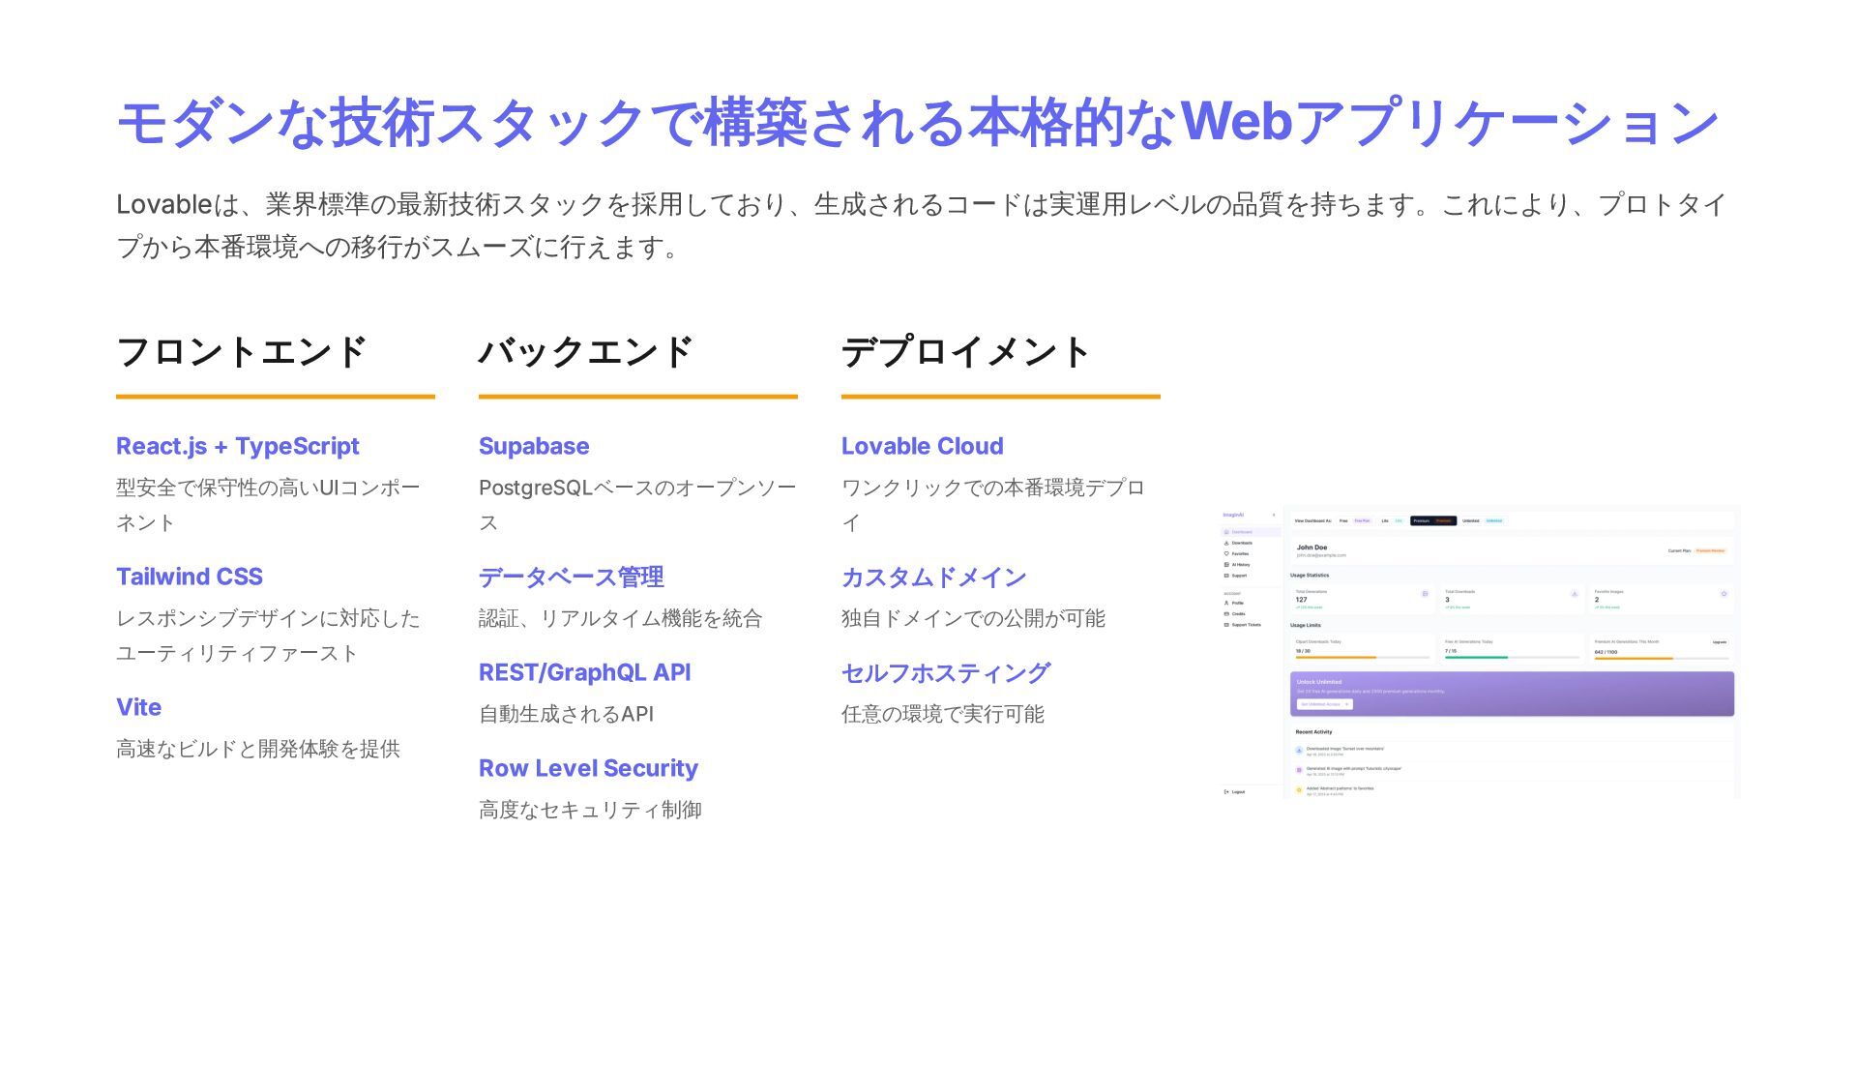Click the Supabase heading text
The width and height of the screenshot is (1857, 1066).
tap(534, 446)
